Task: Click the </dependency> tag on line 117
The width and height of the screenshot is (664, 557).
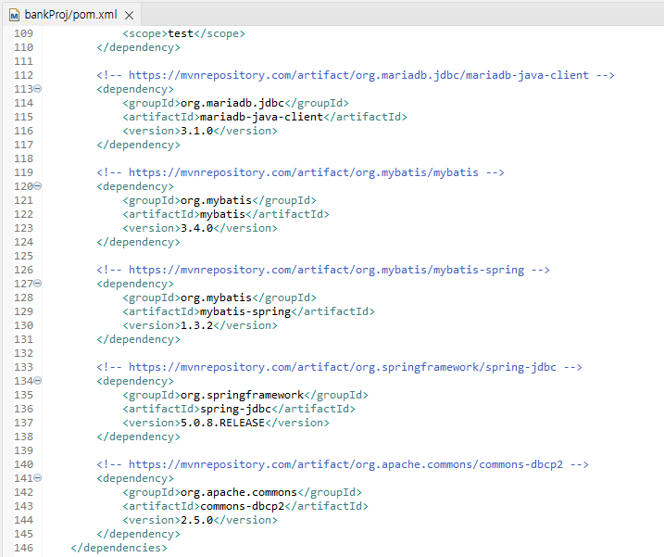Action: click(x=139, y=145)
